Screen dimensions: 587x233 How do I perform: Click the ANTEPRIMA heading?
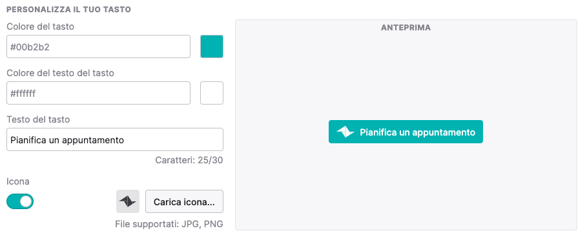click(406, 28)
